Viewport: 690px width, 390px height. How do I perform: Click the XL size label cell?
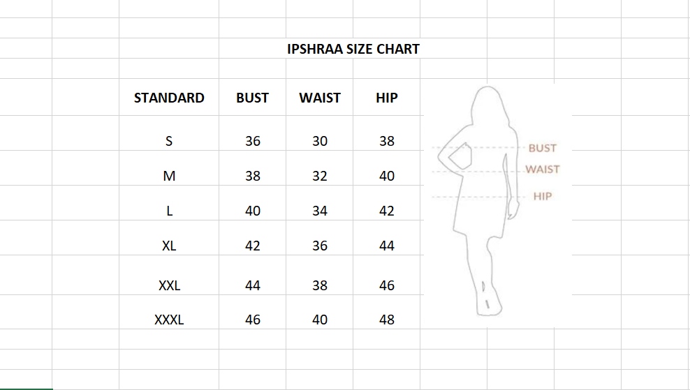169,246
